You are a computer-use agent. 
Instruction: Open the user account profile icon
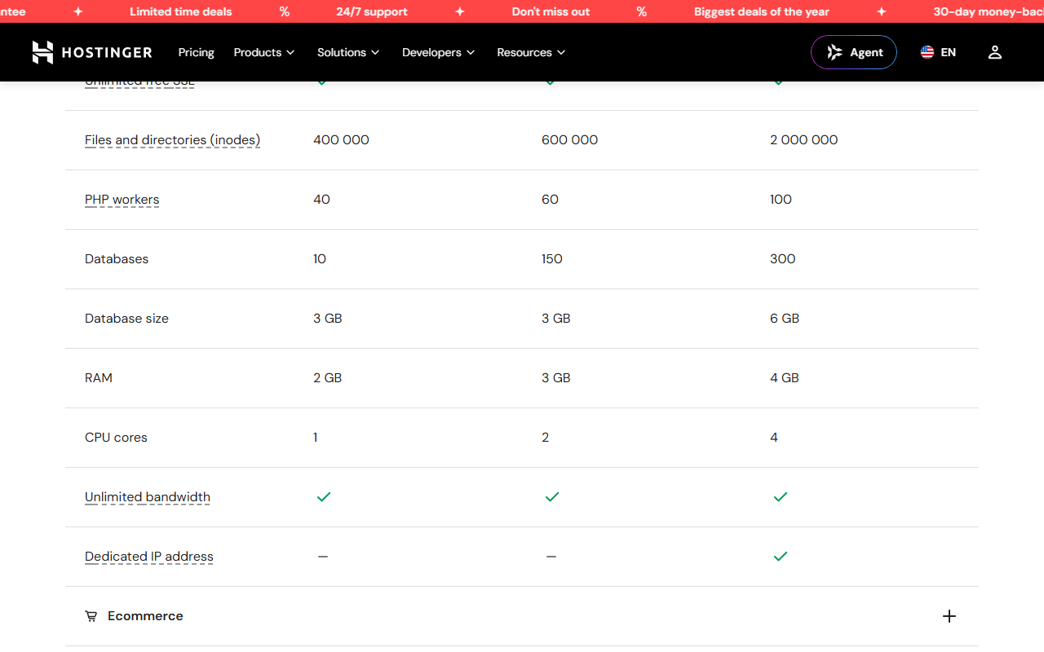tap(994, 52)
